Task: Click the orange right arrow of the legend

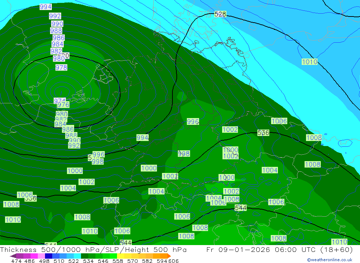Action: (169, 256)
